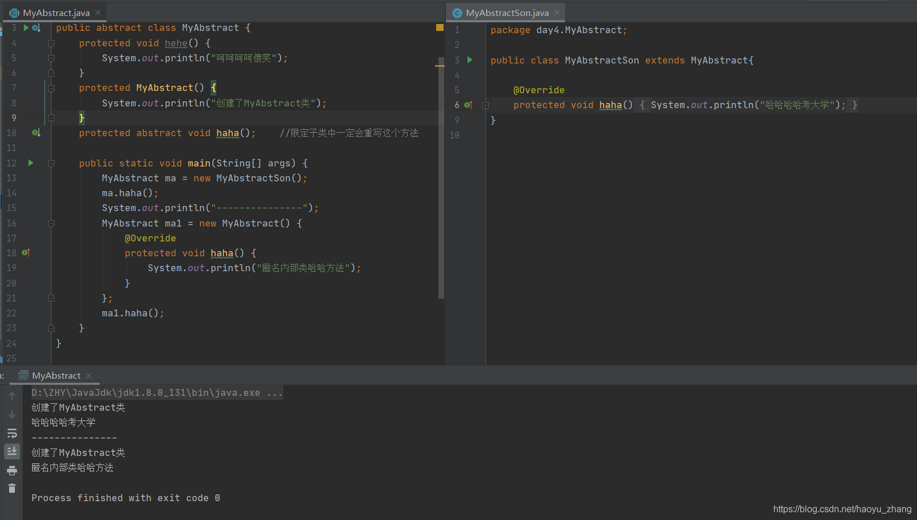This screenshot has height=520, width=917.
Task: Toggle scroll to end in Run console
Action: (x=12, y=451)
